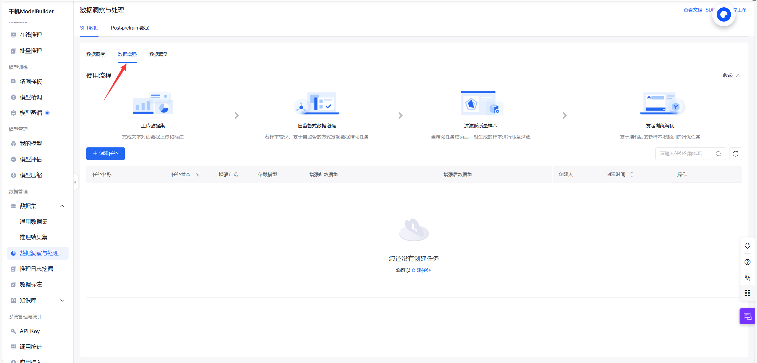Click the search magnifier icon
Viewport: 757px width, 363px height.
pyautogui.click(x=718, y=154)
